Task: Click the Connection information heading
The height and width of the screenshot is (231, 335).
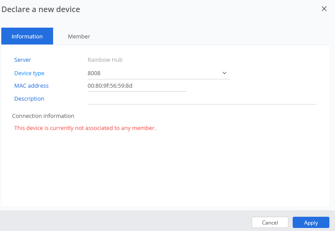Action: tap(43, 116)
